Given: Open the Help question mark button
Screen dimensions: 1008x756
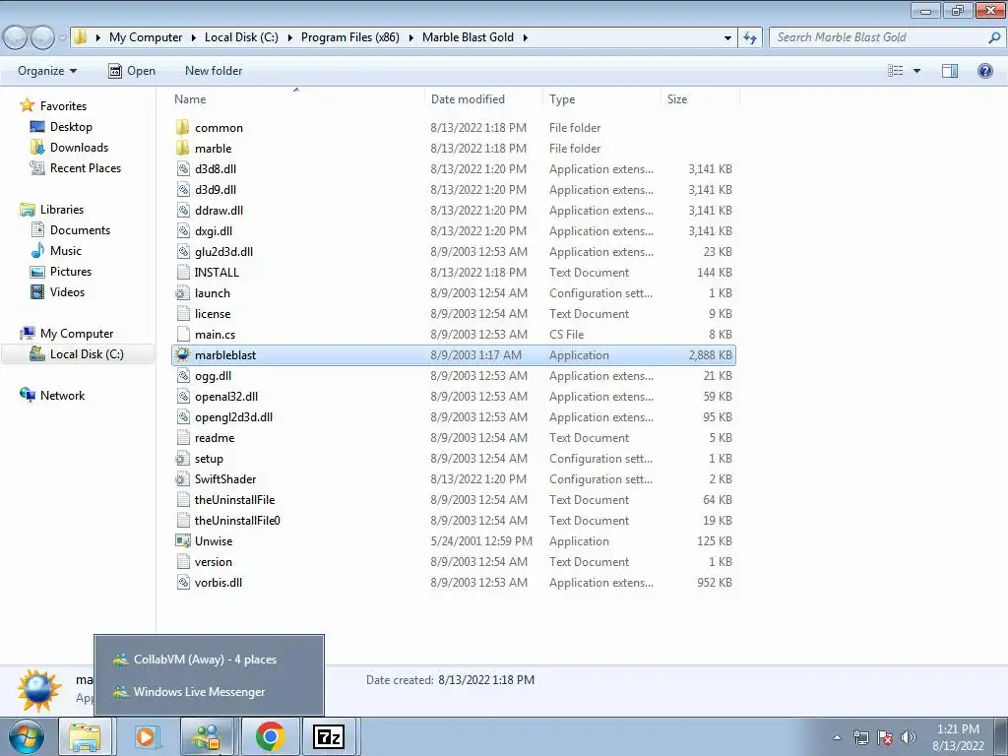Looking at the screenshot, I should coord(984,71).
